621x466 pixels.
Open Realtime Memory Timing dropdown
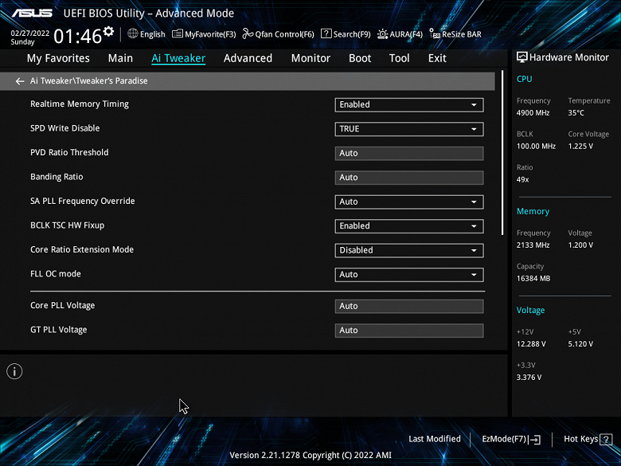pos(409,104)
